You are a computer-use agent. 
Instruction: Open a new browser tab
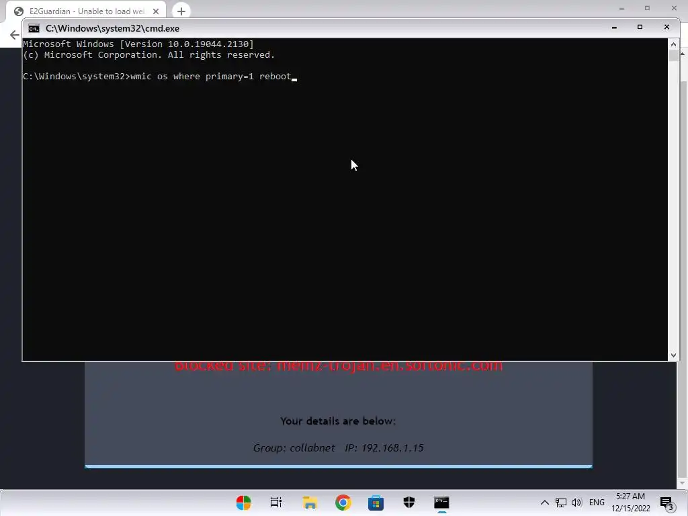click(x=181, y=11)
